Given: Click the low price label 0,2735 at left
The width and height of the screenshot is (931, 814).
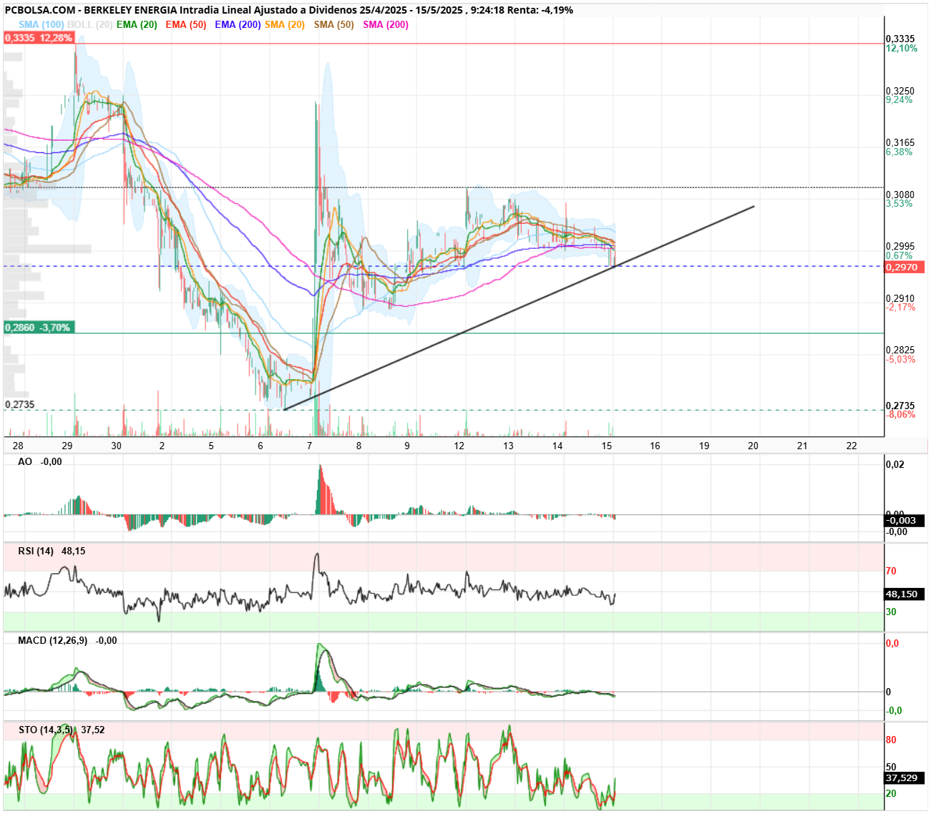Looking at the screenshot, I should click(20, 404).
